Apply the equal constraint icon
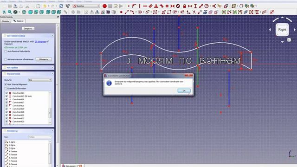Image resolution: width=297 pixels, height=167 pixels. tap(167, 6)
